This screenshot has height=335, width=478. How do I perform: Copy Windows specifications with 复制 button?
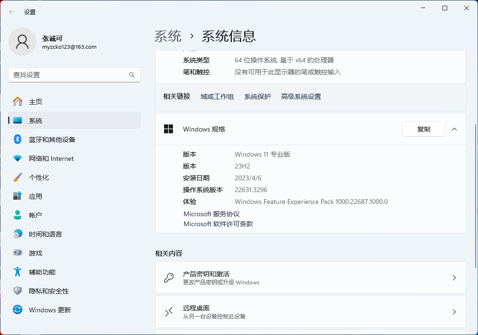click(423, 129)
